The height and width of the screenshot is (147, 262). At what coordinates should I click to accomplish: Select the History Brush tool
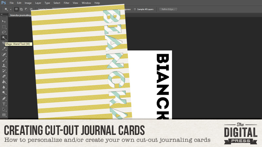click(4, 71)
